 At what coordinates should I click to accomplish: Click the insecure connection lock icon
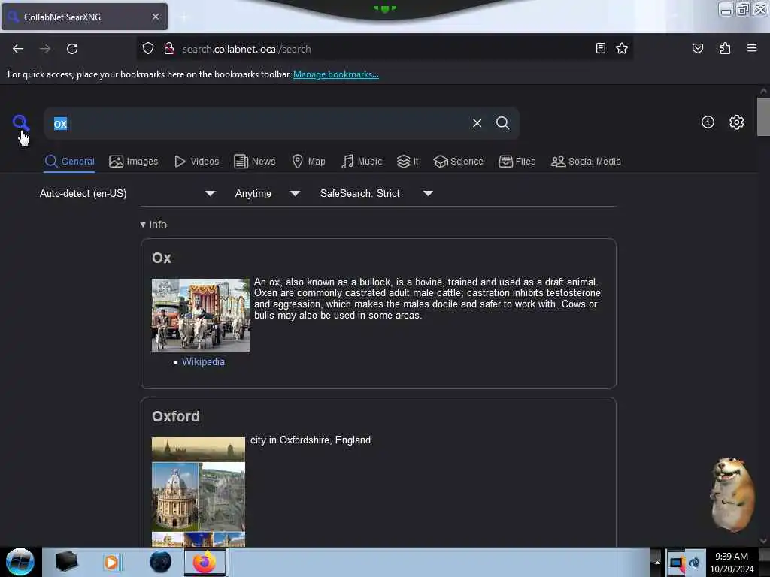tap(169, 49)
